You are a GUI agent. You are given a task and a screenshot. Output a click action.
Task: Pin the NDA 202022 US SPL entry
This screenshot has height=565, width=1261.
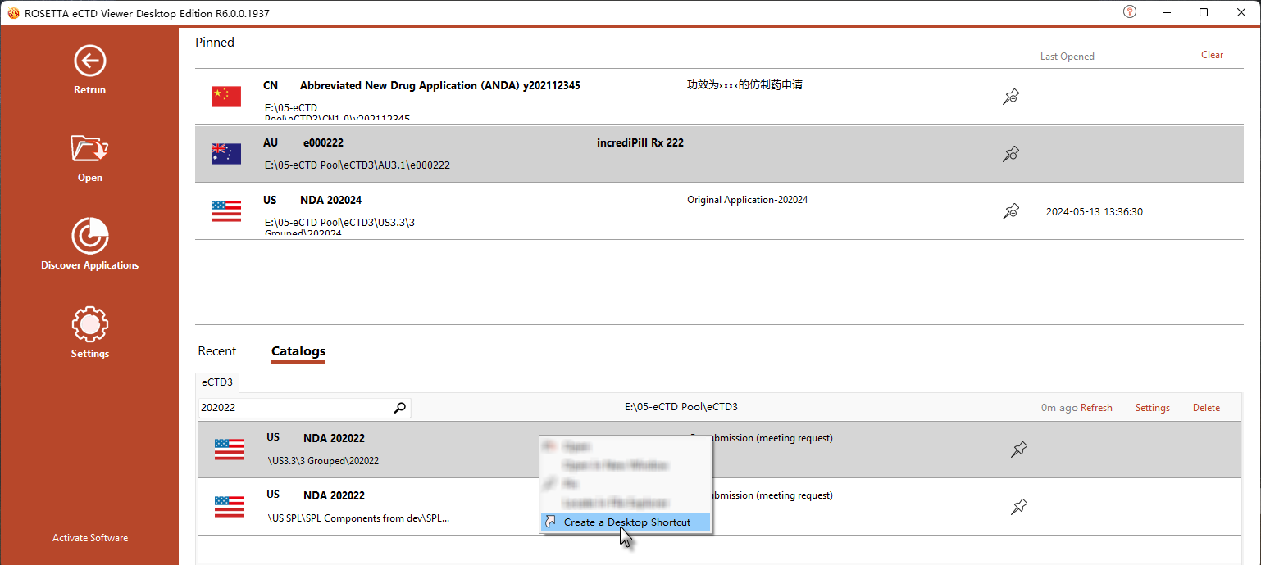(x=1019, y=506)
